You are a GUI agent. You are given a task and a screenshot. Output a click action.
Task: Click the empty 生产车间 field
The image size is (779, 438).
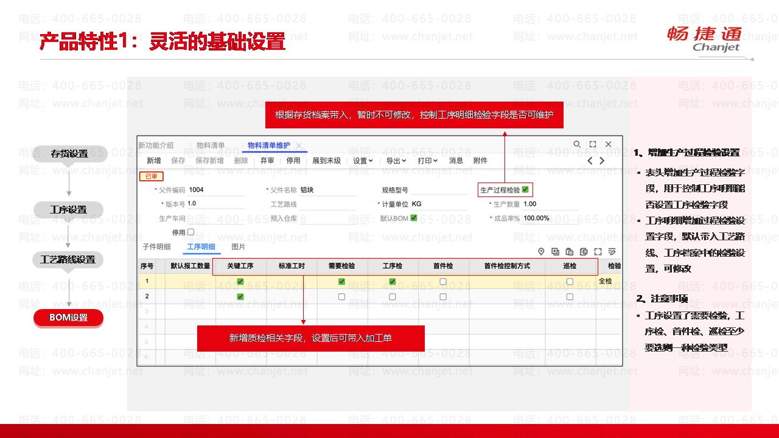216,218
